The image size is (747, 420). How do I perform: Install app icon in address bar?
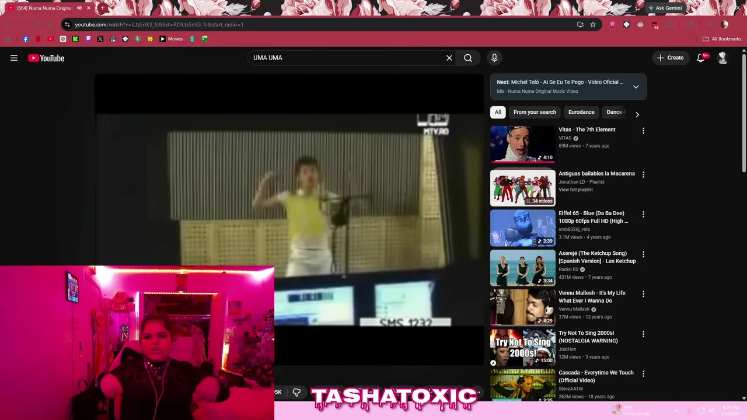(580, 24)
